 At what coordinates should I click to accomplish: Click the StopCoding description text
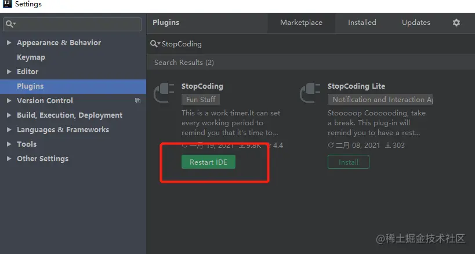point(231,123)
